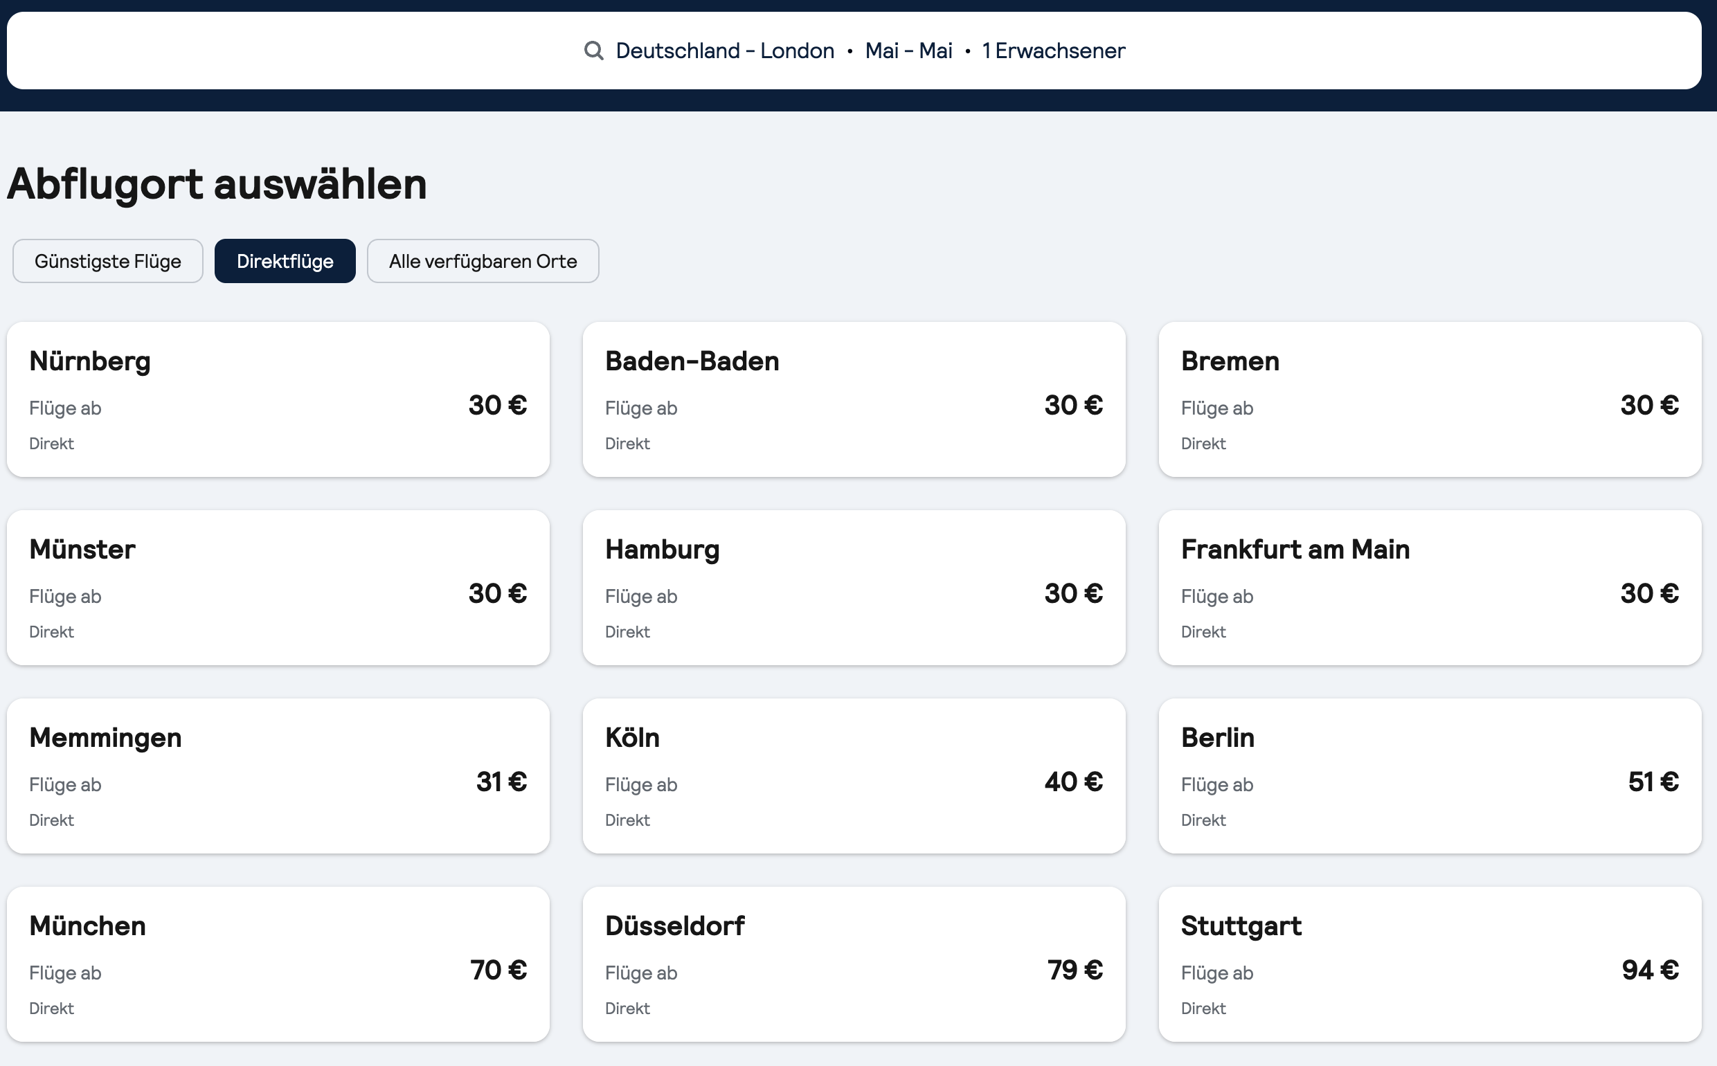
Task: Click the 1 Erwachsener passenger text
Action: [1054, 51]
